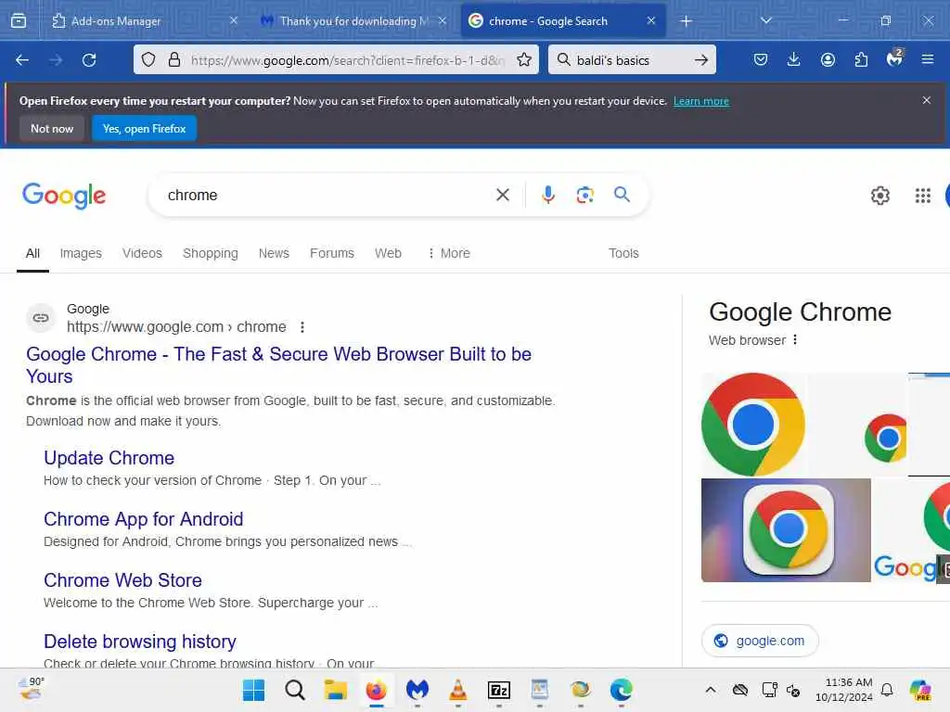Show site security padlock information
Screen dimensions: 950x712
pos(174,59)
